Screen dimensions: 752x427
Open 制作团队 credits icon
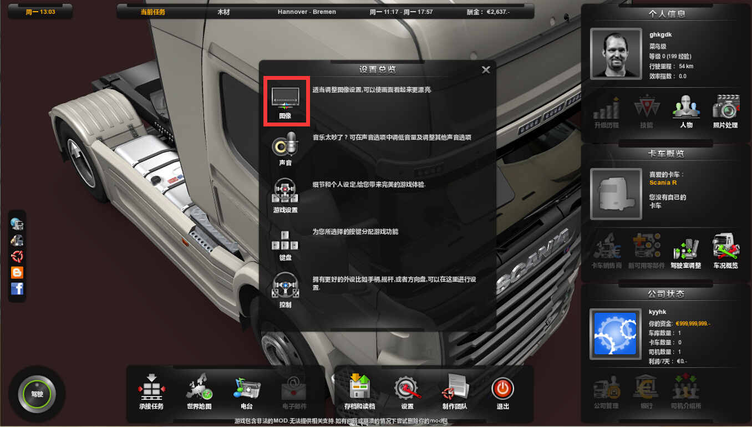(455, 391)
